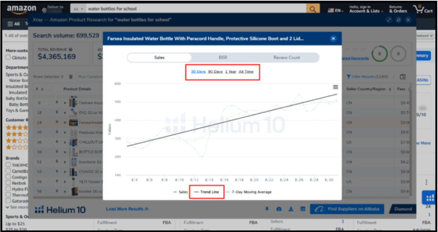Click the Helium 10 camera screenshot icon

point(279,209)
